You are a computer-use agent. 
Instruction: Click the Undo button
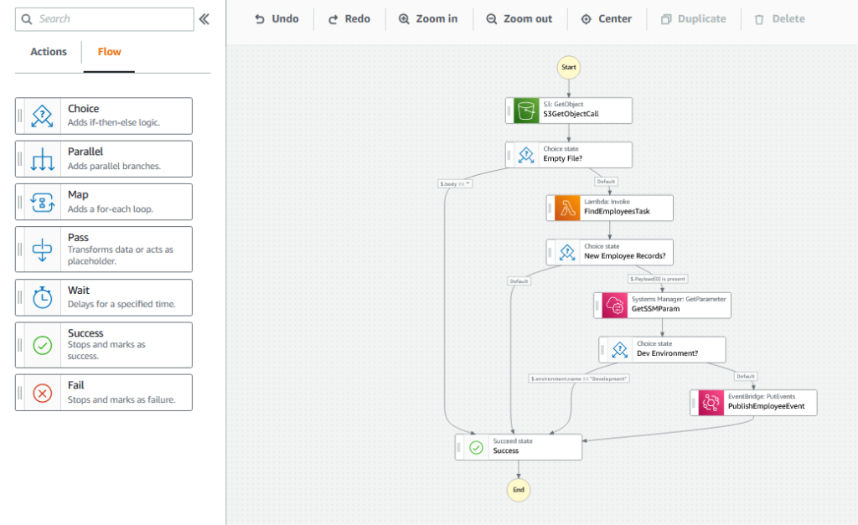(x=276, y=18)
